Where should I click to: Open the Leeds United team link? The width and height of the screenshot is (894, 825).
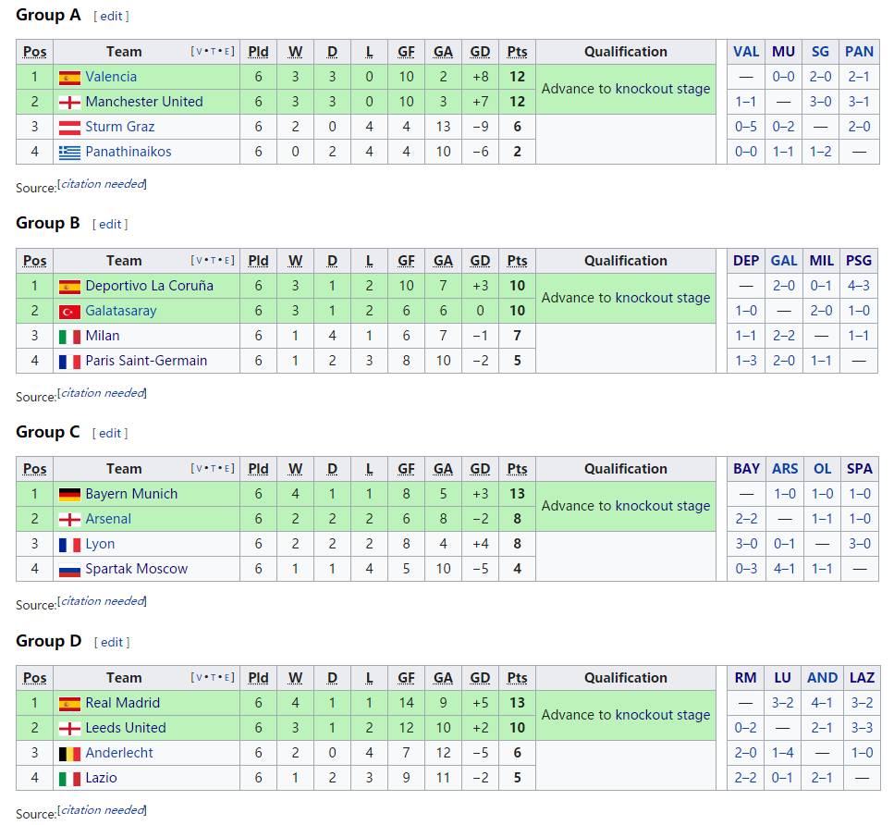pyautogui.click(x=126, y=728)
